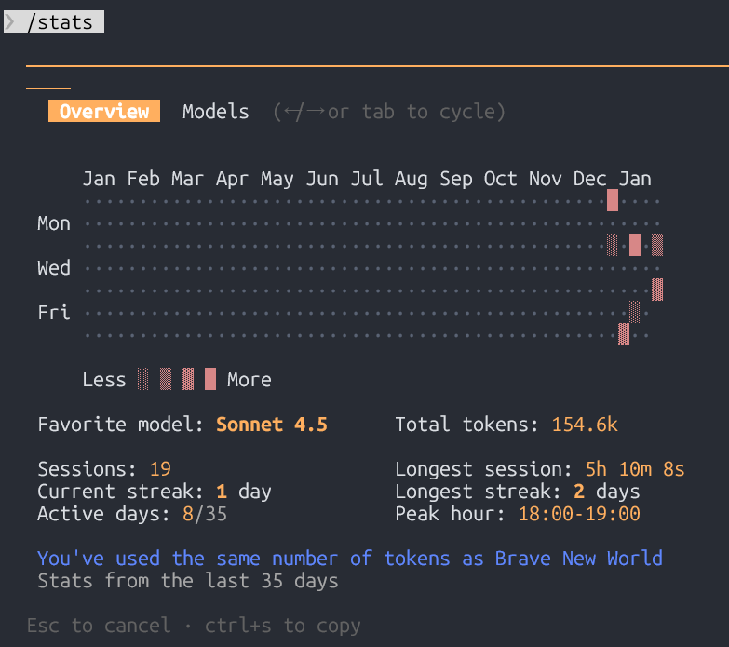Click the Longest session duration value
Viewport: 729px width, 647px height.
tap(635, 469)
